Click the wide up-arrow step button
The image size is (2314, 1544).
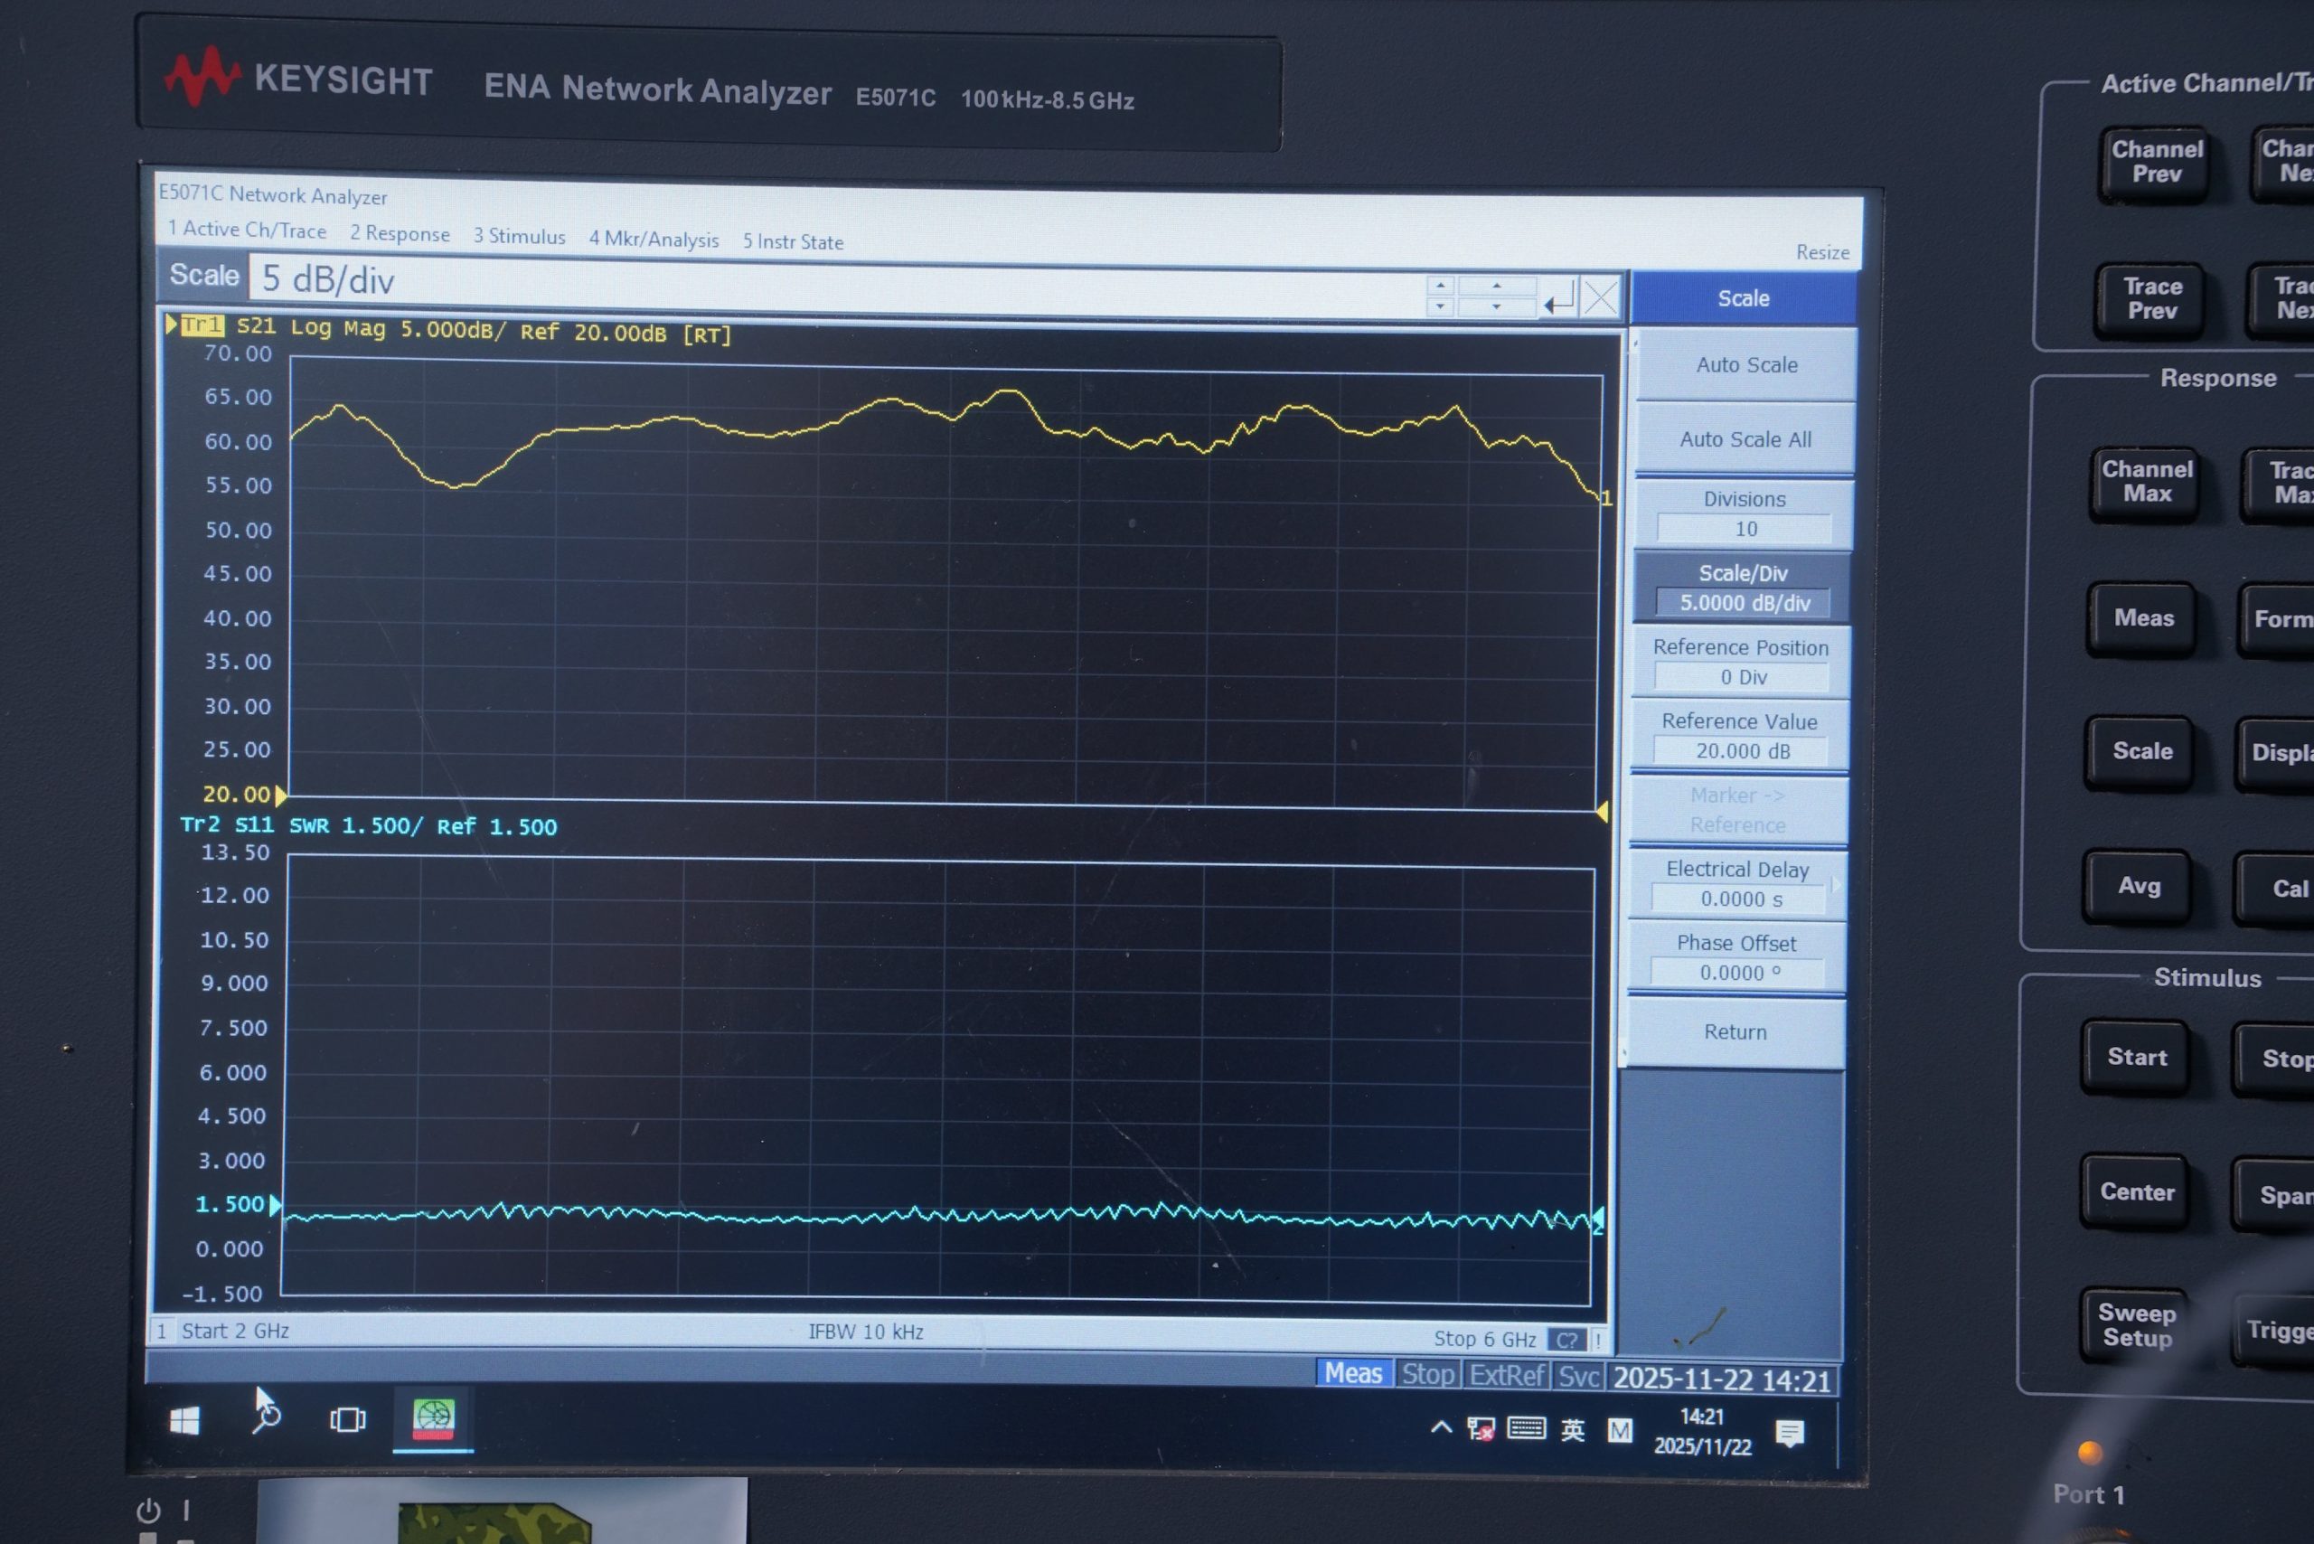[x=1497, y=286]
